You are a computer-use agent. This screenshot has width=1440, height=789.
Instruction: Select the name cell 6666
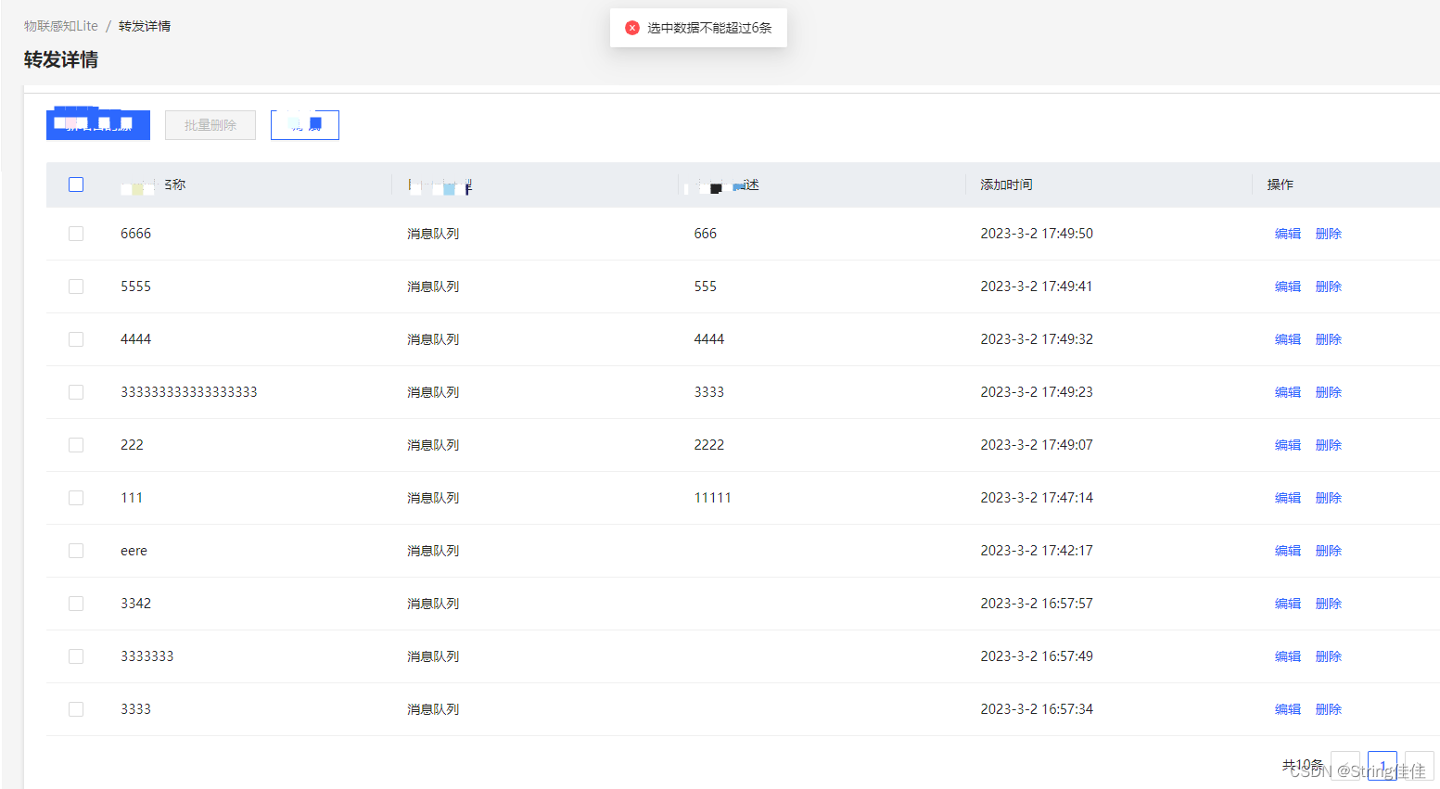(135, 234)
